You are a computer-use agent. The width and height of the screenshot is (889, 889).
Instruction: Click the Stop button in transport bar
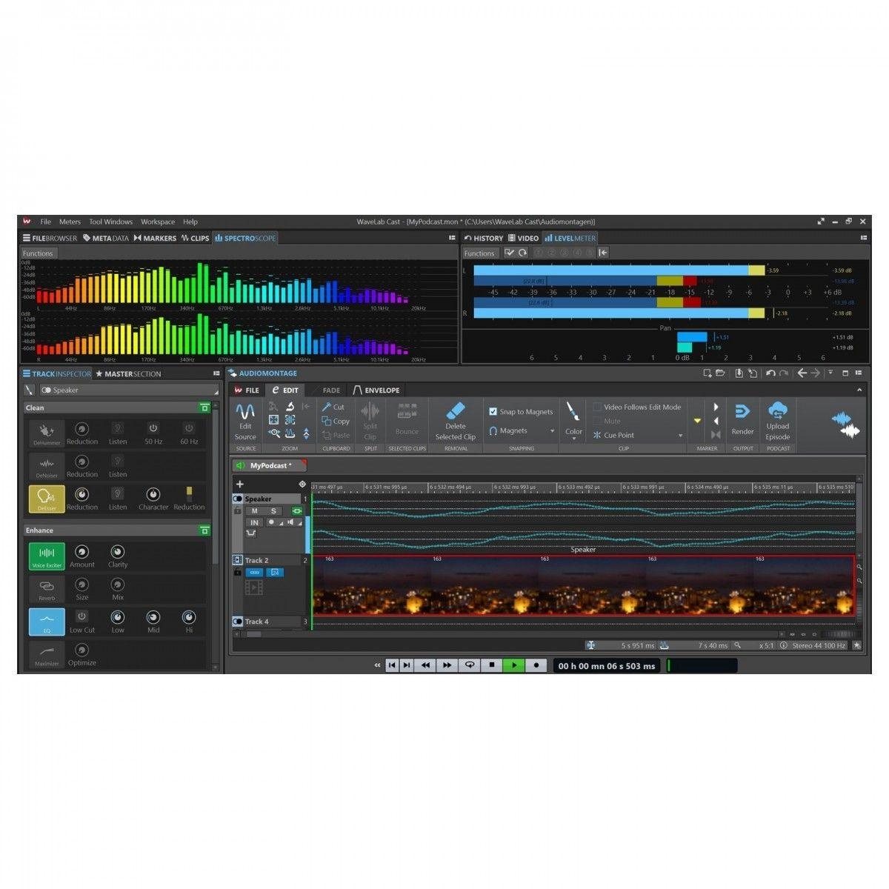tap(491, 665)
